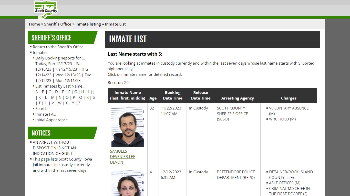Image resolution: width=350 pixels, height=196 pixels.
Task: Click the Scott County logo
Action: pyautogui.click(x=46, y=9)
